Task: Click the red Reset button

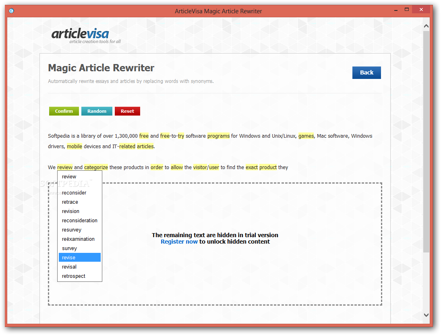Action: click(x=127, y=111)
